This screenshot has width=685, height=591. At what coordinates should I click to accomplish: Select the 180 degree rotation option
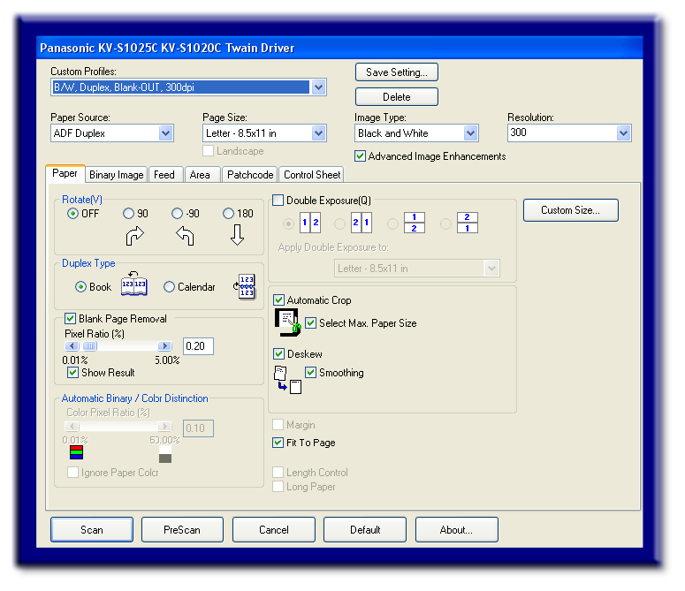pos(228,214)
